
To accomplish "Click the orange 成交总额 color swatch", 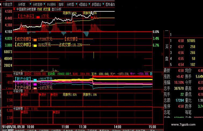I will (35, 40).
